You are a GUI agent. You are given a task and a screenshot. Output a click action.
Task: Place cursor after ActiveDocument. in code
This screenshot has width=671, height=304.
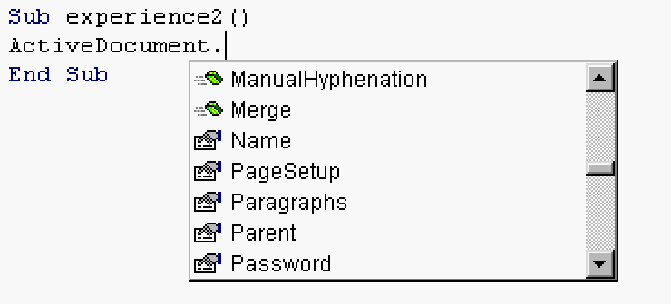(x=225, y=46)
